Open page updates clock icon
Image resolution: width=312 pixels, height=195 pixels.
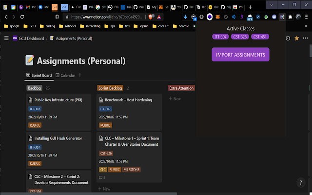coord(288,38)
